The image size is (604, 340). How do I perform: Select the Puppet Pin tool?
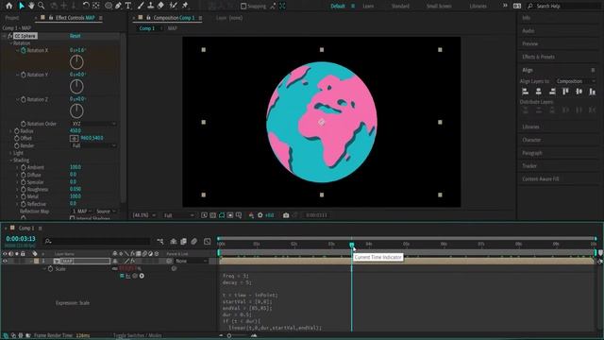click(x=185, y=6)
